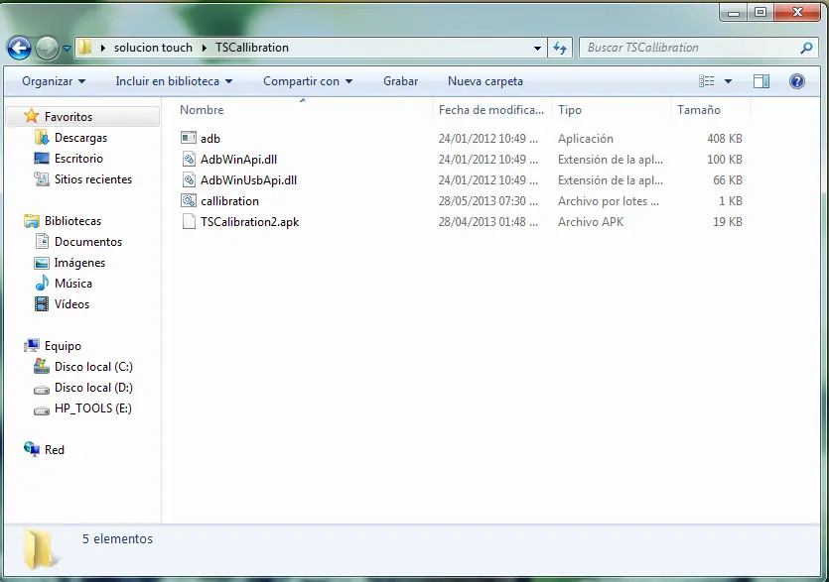This screenshot has height=582, width=829.
Task: Select Bibliotecas in the navigation pane
Action: [x=72, y=221]
